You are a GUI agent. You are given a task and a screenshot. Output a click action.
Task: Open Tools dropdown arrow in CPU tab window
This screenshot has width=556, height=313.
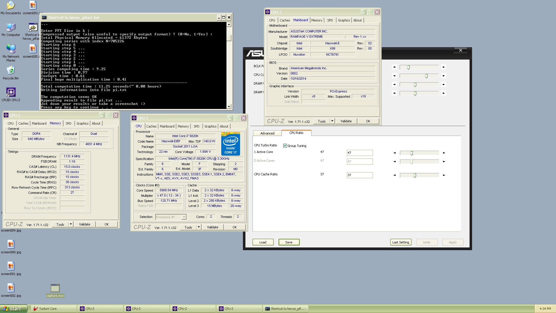pos(199,227)
